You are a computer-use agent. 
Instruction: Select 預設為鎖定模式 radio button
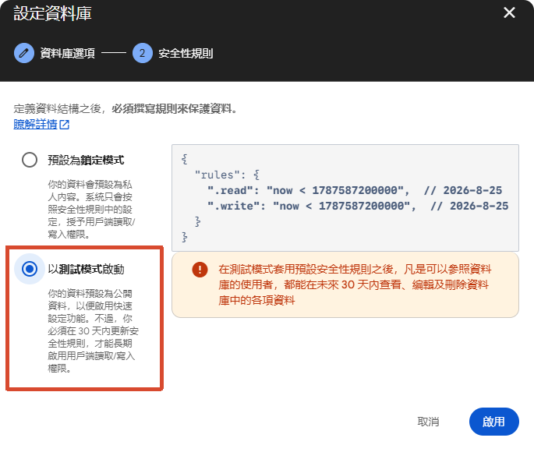click(x=30, y=160)
